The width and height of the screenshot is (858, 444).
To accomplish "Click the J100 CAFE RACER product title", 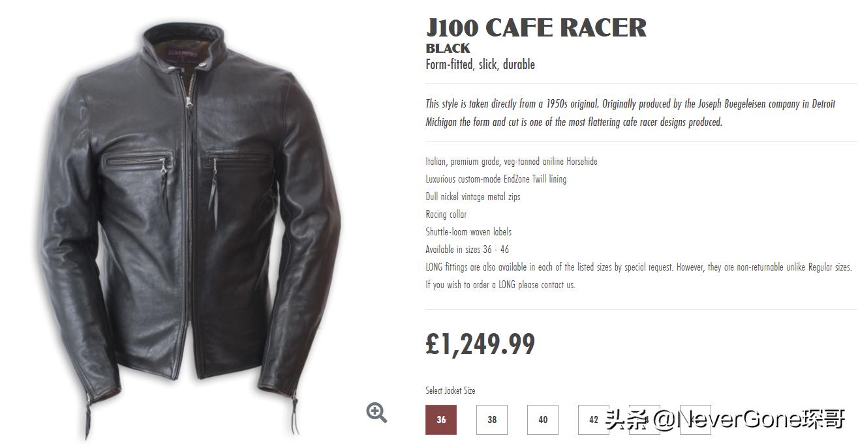I will pos(536,27).
